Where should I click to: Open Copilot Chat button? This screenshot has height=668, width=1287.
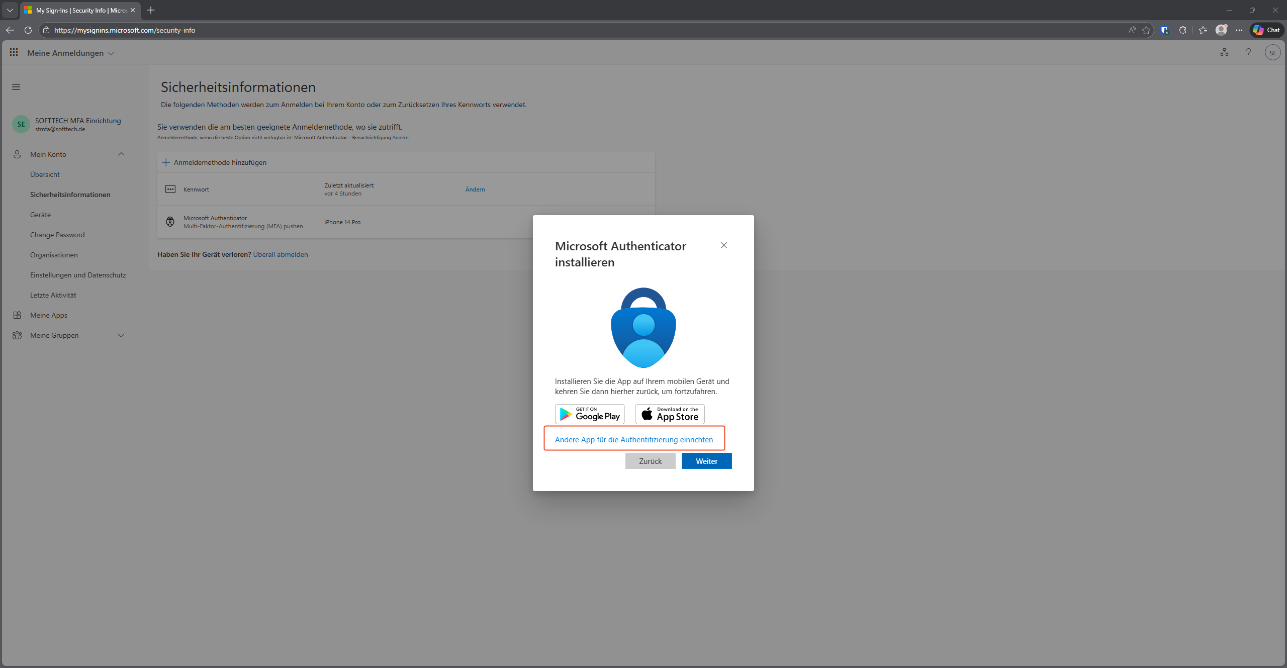1267,30
